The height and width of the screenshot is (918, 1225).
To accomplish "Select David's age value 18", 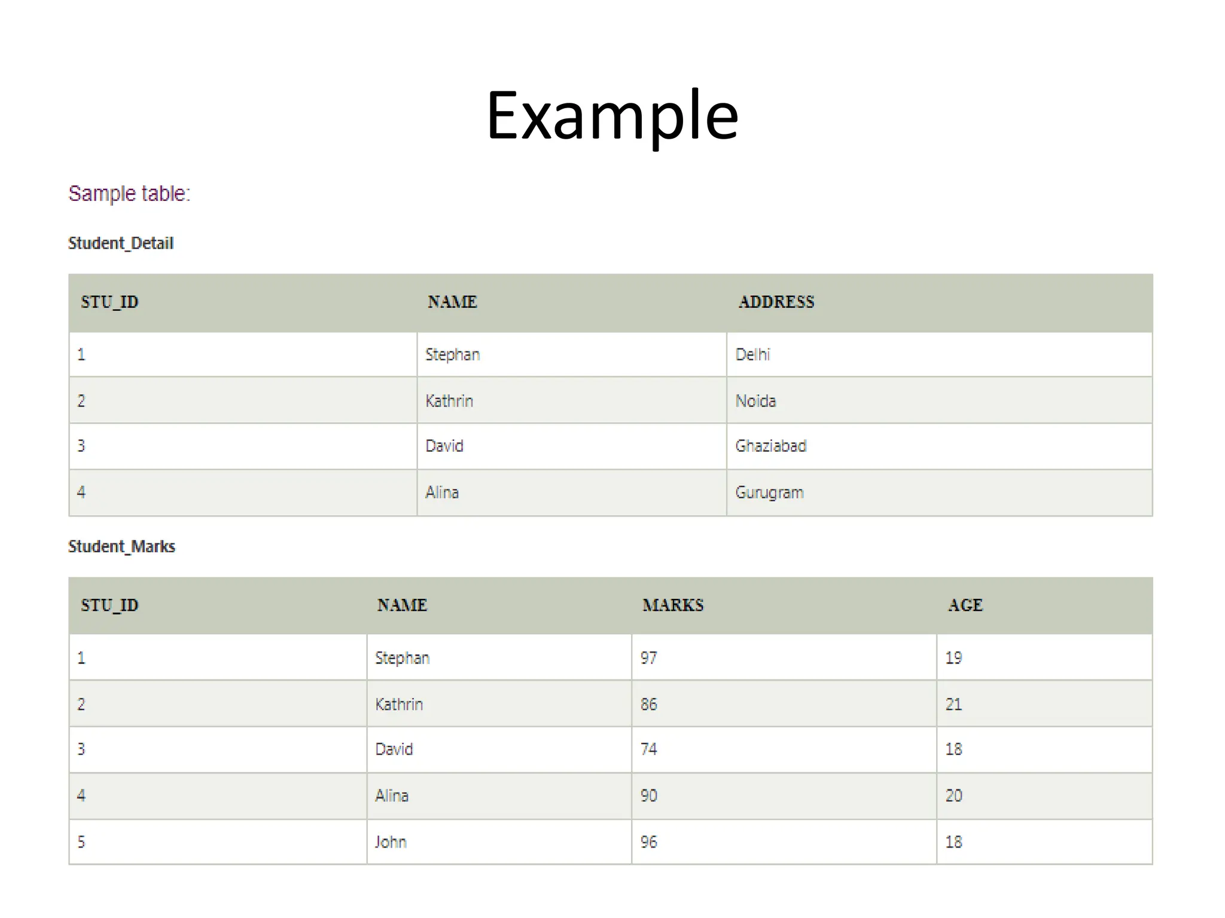I will pyautogui.click(x=953, y=749).
